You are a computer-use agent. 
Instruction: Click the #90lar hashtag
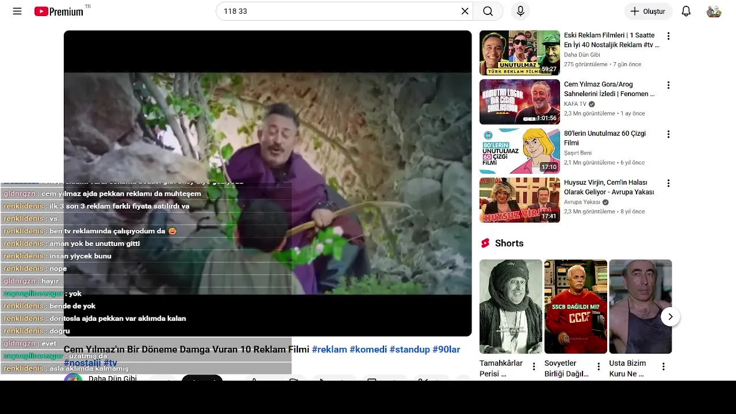(446, 350)
